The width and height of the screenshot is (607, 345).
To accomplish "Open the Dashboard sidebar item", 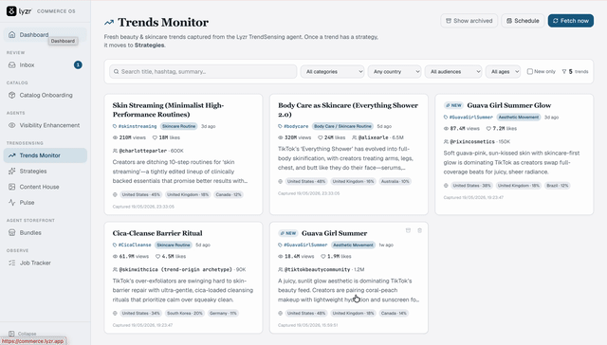I will [45, 34].
